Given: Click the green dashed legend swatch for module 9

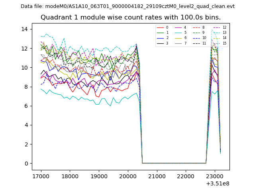Looking at the screenshot, I should [x=196, y=33].
